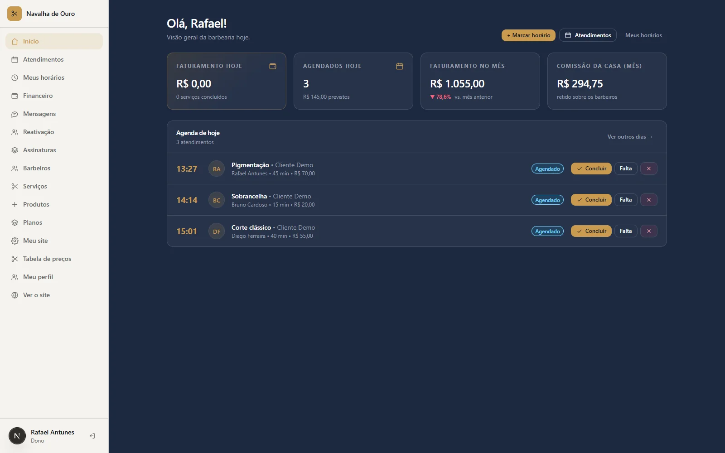Screen dimensions: 725x453
Task: Open Meus horários in the sidebar
Action: pyautogui.click(x=54, y=77)
